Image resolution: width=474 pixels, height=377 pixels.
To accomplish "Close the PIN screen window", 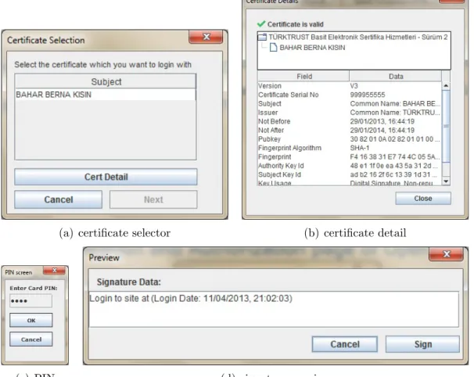I will (54, 271).
